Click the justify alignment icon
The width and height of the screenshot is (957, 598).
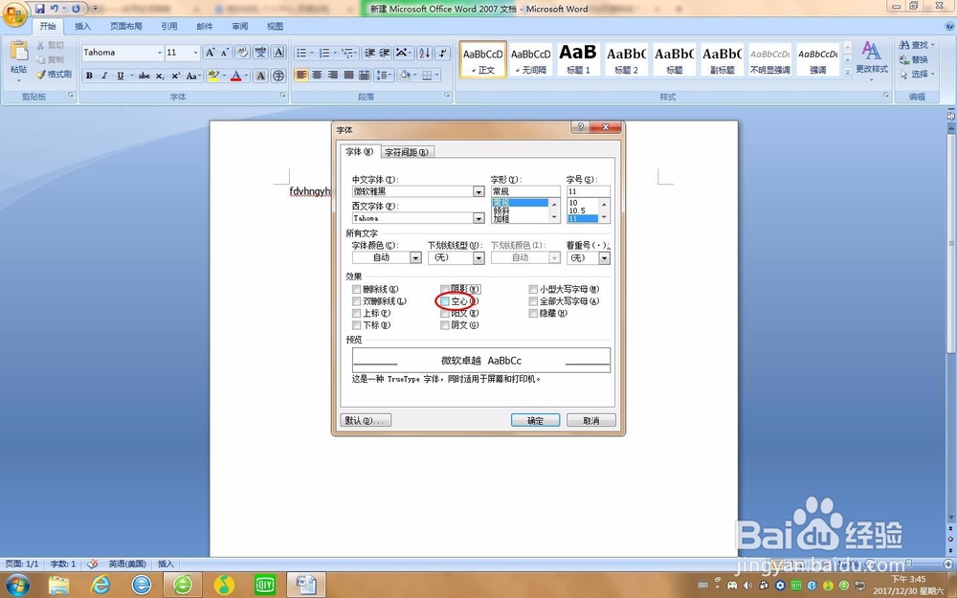pos(348,75)
